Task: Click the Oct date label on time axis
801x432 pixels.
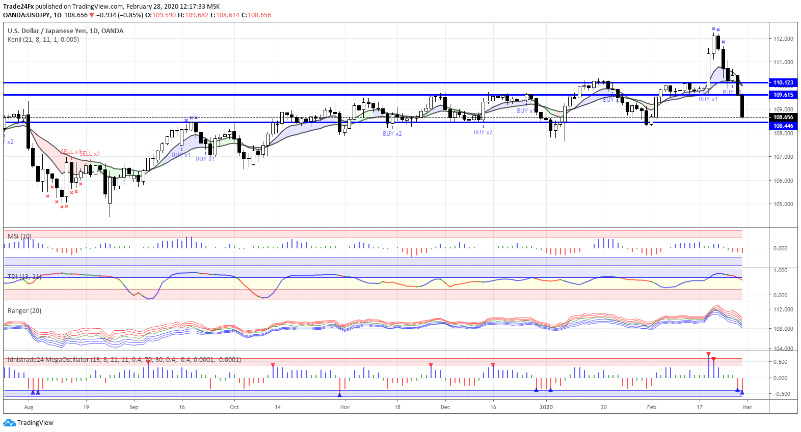Action: pyautogui.click(x=234, y=407)
